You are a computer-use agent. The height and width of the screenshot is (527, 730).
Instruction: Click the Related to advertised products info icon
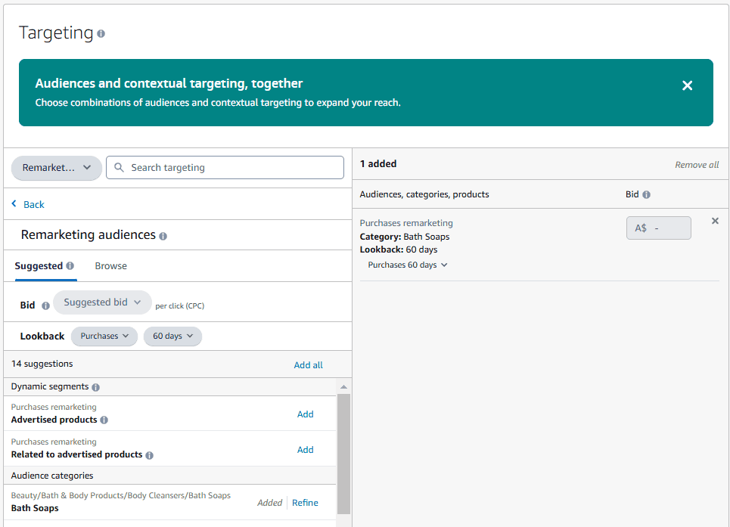click(151, 455)
